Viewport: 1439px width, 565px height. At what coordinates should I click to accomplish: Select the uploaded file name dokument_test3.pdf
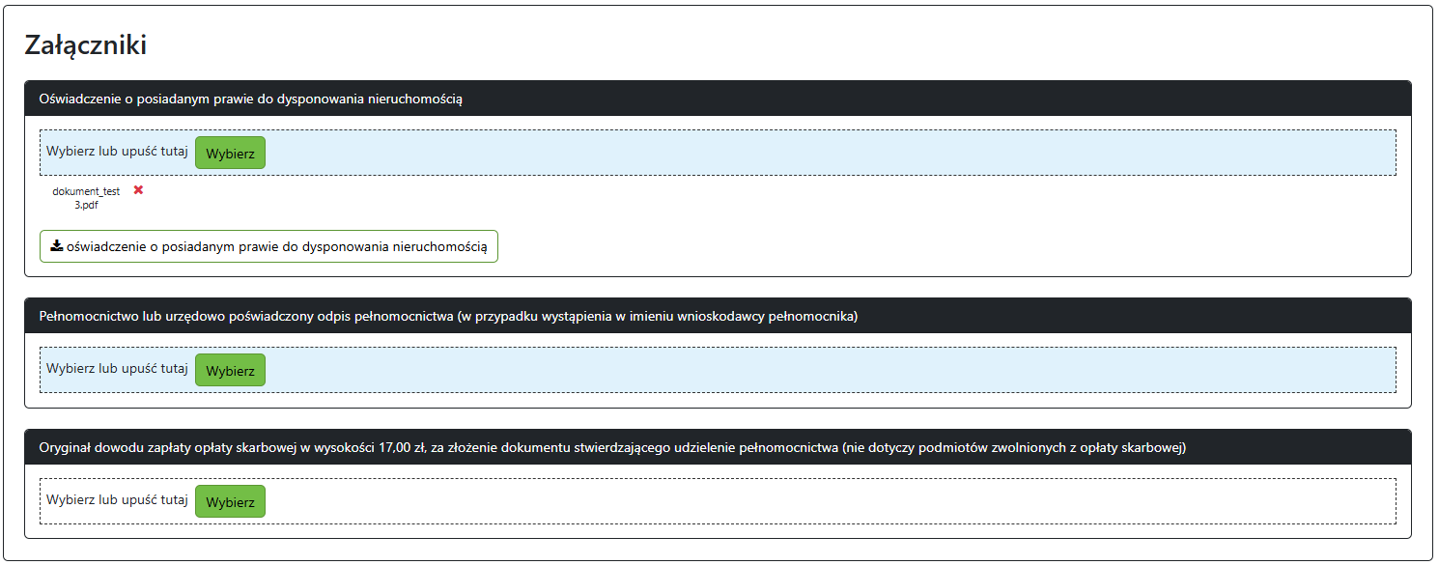coord(86,197)
